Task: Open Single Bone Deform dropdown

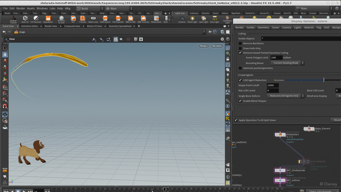Action: 286,96
